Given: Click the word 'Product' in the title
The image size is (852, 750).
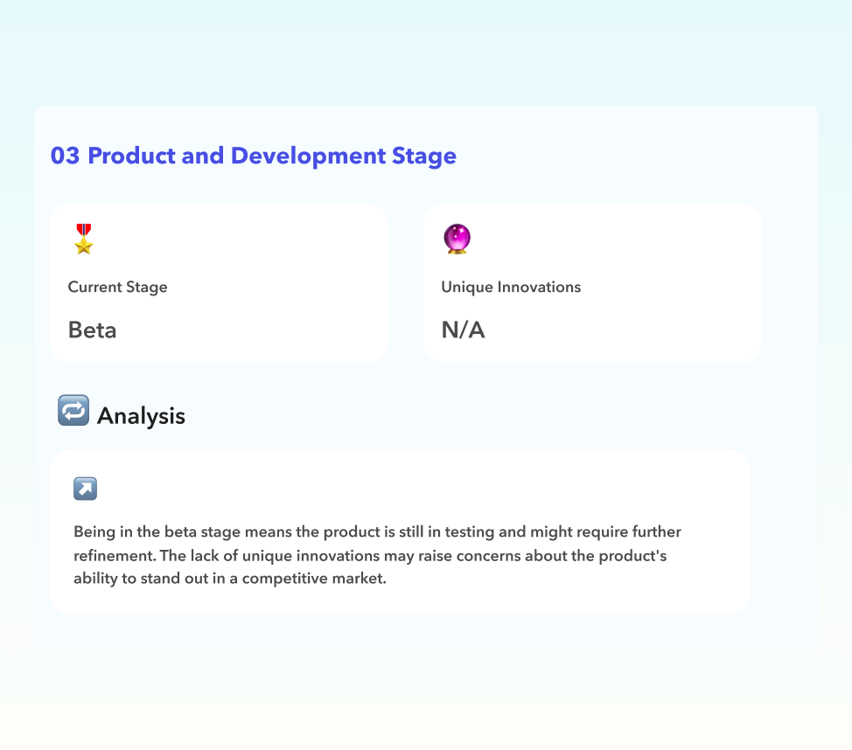Looking at the screenshot, I should point(129,156).
